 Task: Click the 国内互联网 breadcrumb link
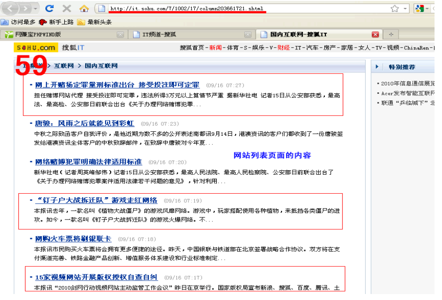tap(101, 66)
